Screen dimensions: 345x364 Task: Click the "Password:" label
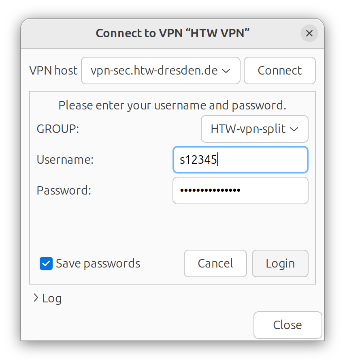64,190
